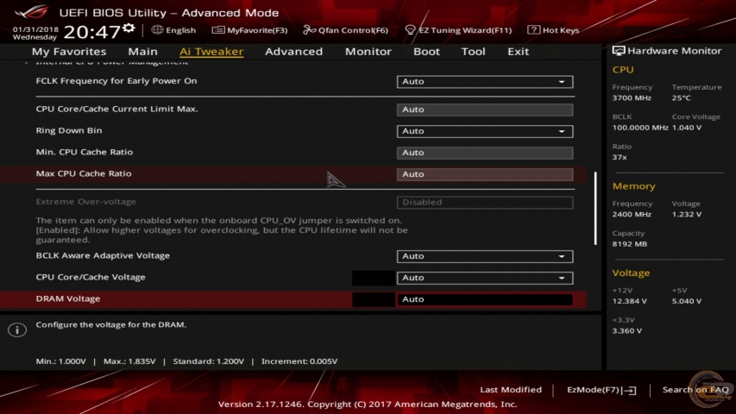Screen dimensions: 736x414
Task: Click the DRAM Voltage value field
Action: (485, 299)
